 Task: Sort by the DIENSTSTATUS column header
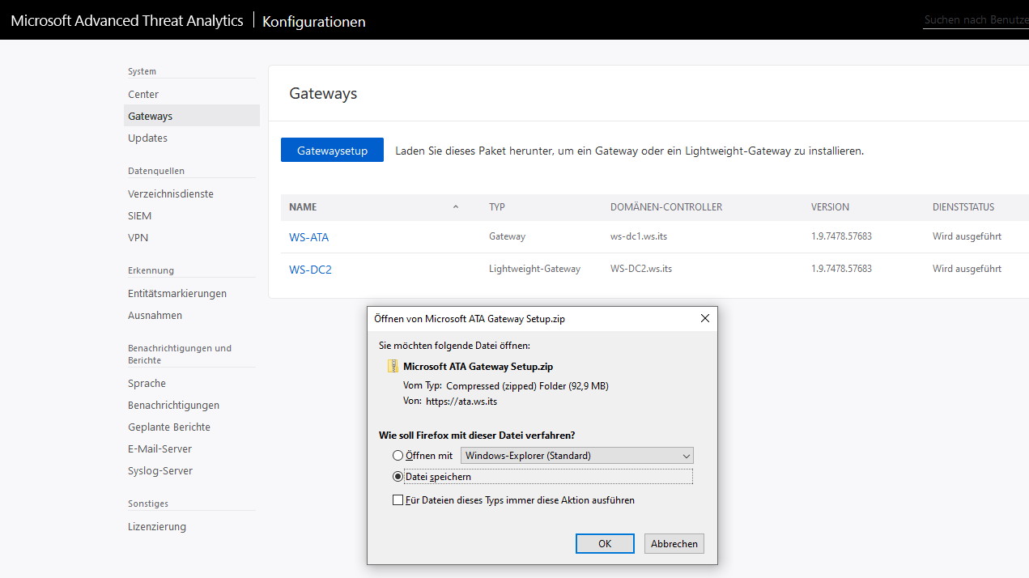coord(963,207)
